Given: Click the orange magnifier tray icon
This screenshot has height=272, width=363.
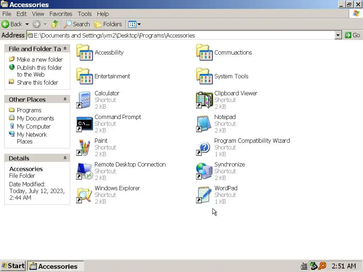Looking at the screenshot, I should point(322,266).
